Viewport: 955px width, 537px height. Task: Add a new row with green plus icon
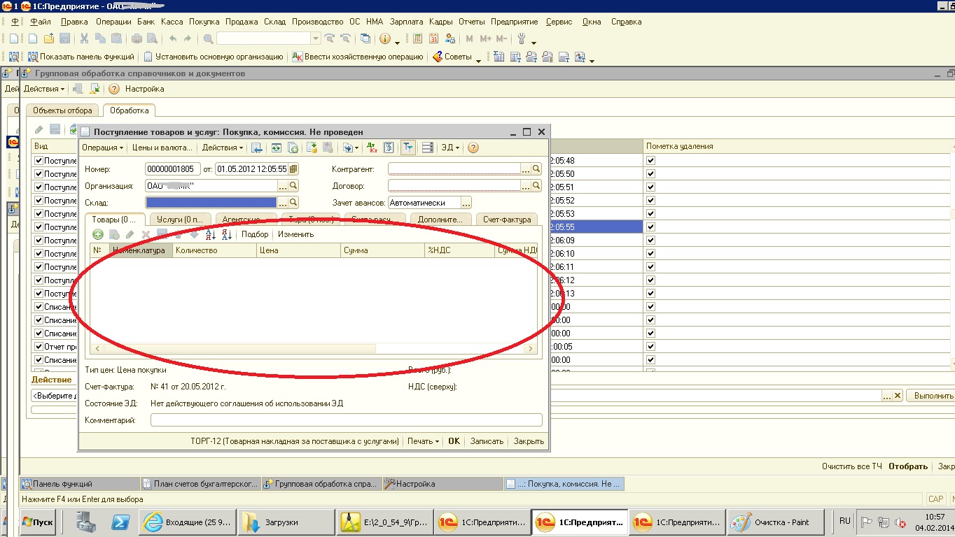(x=98, y=234)
